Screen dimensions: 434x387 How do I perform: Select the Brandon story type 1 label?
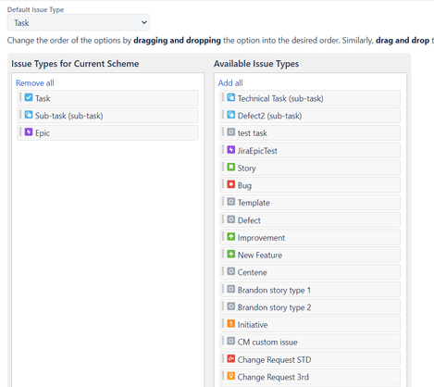click(x=274, y=290)
